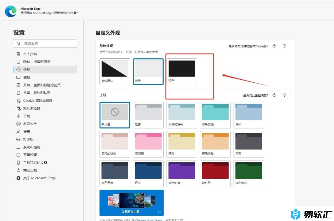Choose the 柔和的粉色 theme
This screenshot has width=334, height=221.
pos(115,144)
